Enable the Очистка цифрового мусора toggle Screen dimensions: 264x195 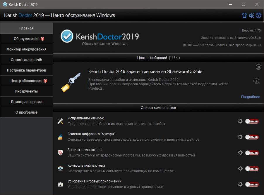pyautogui.click(x=252, y=137)
